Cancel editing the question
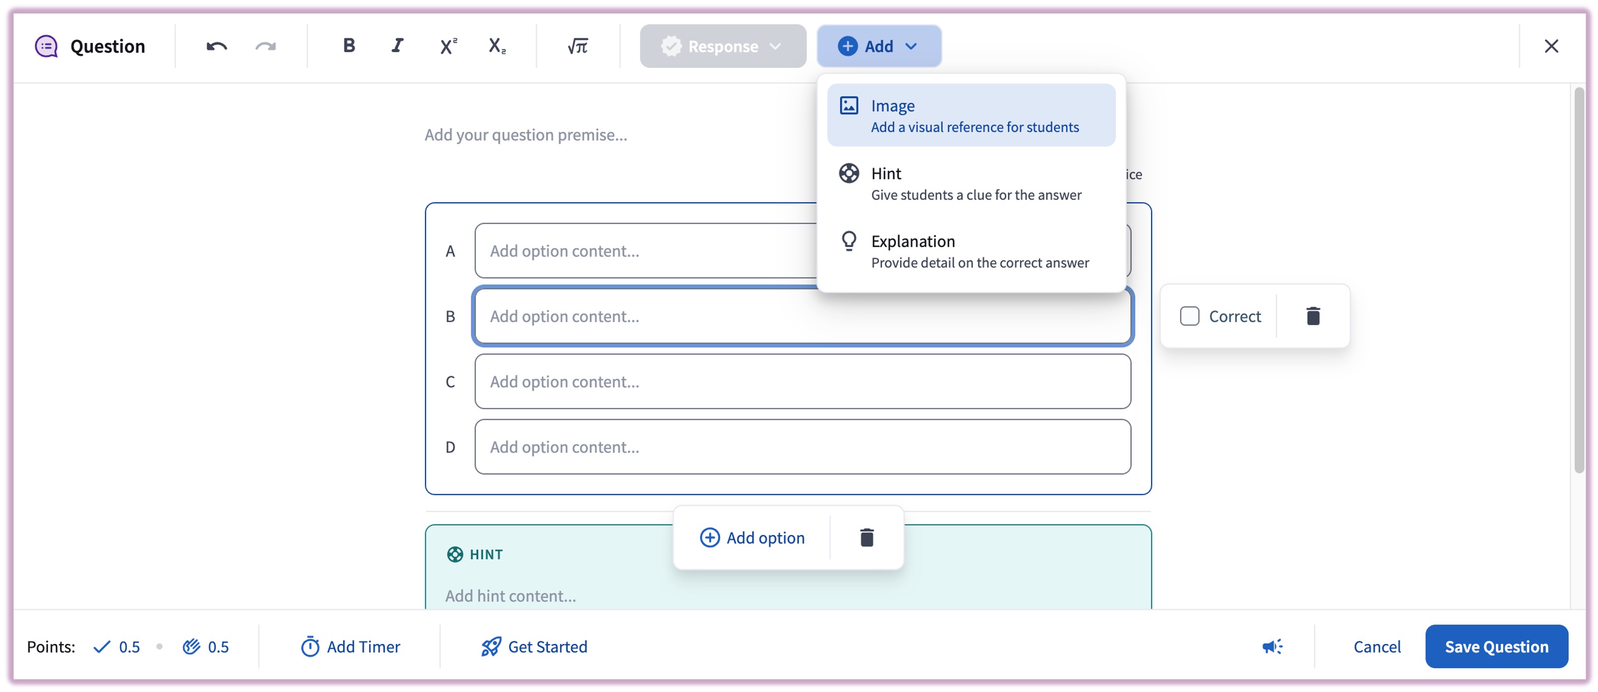 (1376, 647)
